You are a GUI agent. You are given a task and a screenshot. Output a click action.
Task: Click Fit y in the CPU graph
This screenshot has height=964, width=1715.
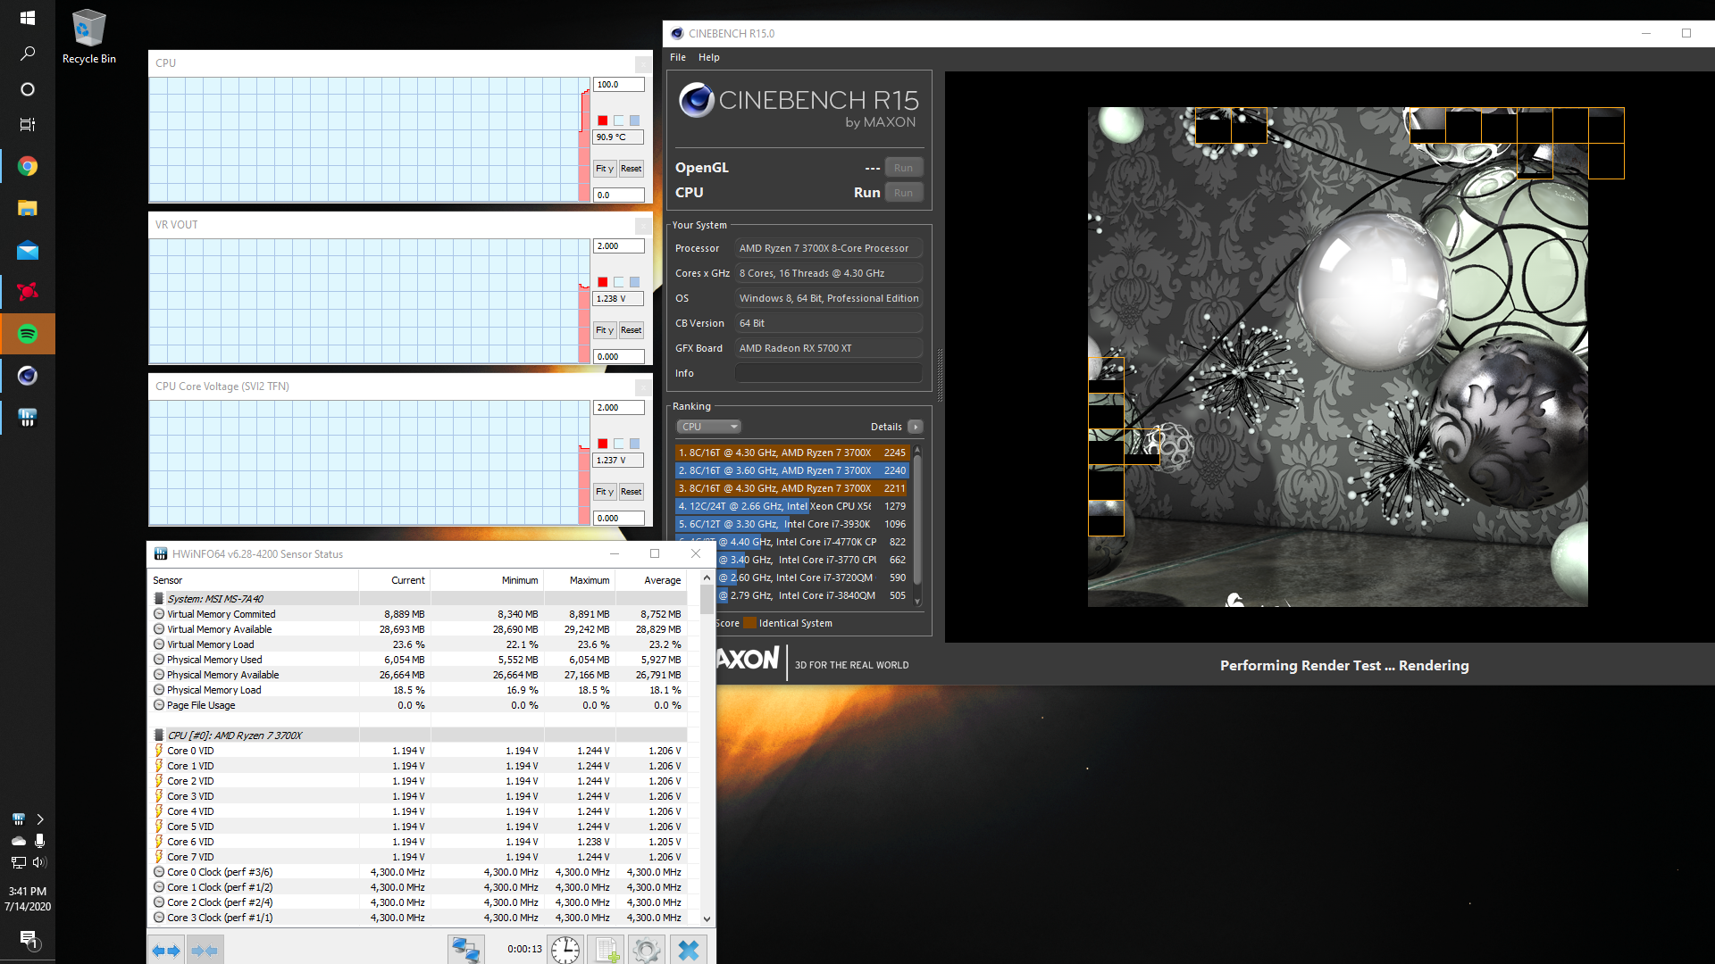click(605, 169)
